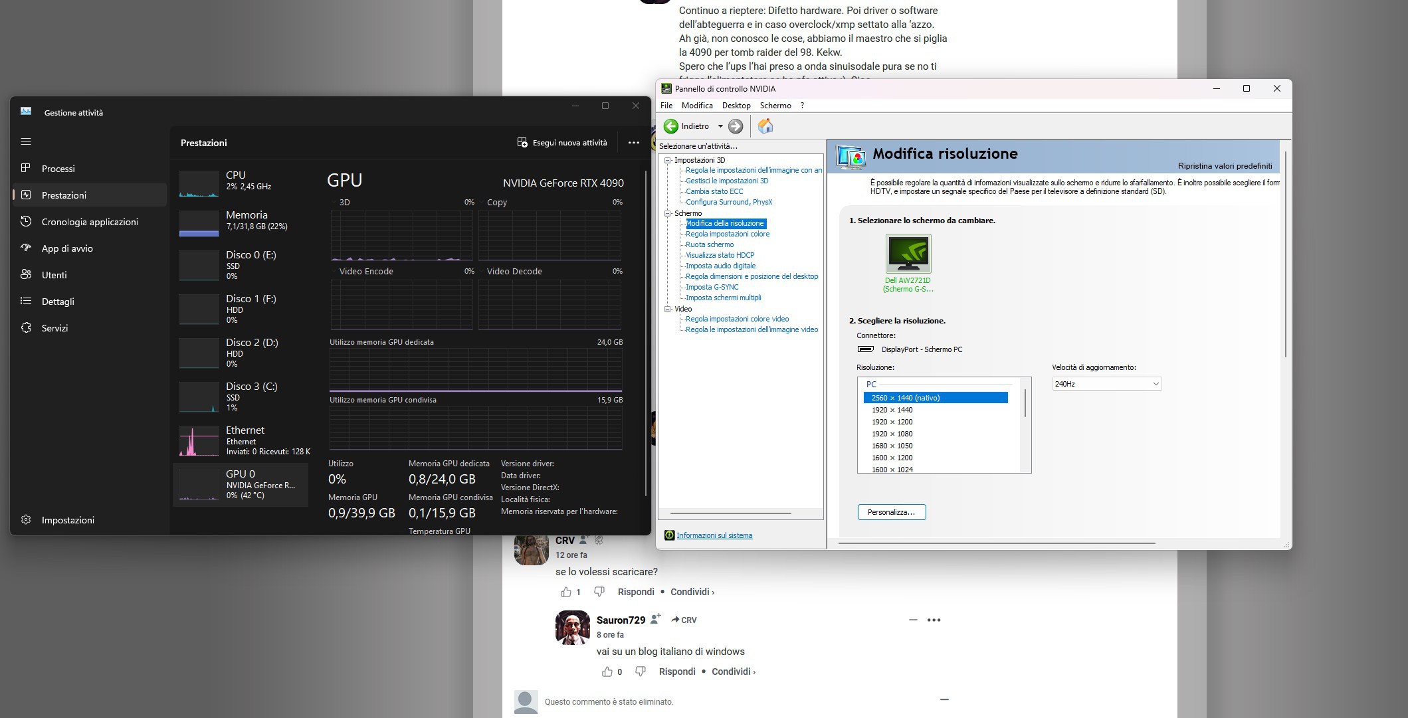Click the forward arrow in NVIDIA toolbar

point(736,126)
